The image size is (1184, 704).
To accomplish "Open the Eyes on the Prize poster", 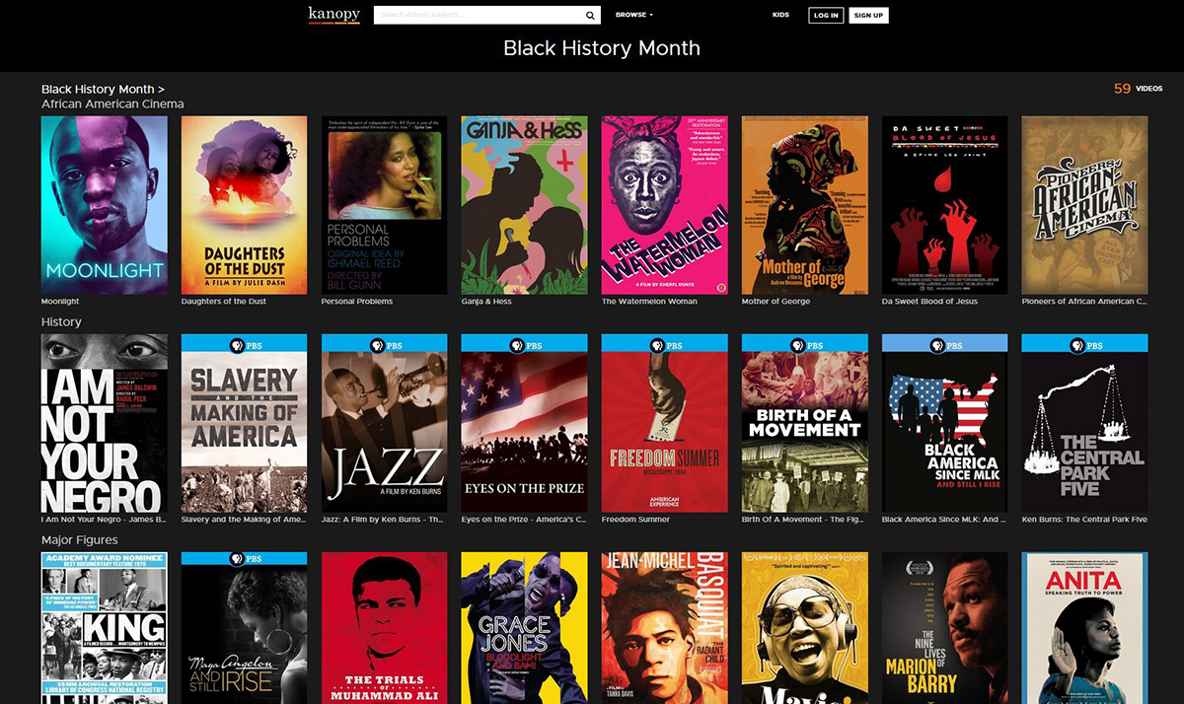I will (x=525, y=423).
